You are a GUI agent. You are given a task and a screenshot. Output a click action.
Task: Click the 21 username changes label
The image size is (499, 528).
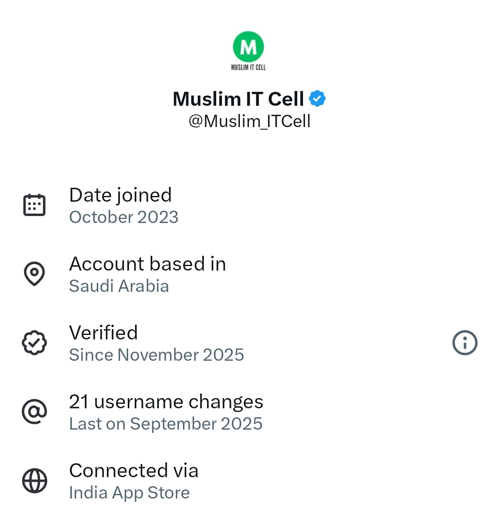[166, 402]
